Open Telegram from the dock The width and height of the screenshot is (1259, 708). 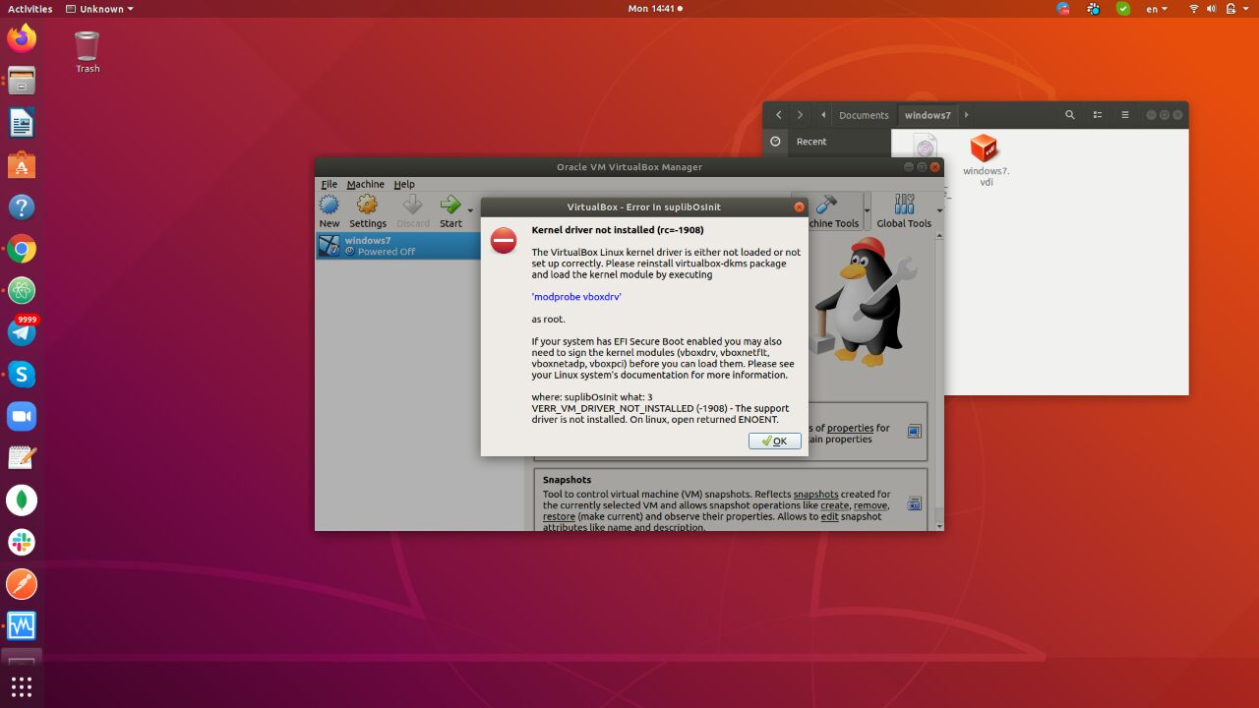pyautogui.click(x=22, y=331)
